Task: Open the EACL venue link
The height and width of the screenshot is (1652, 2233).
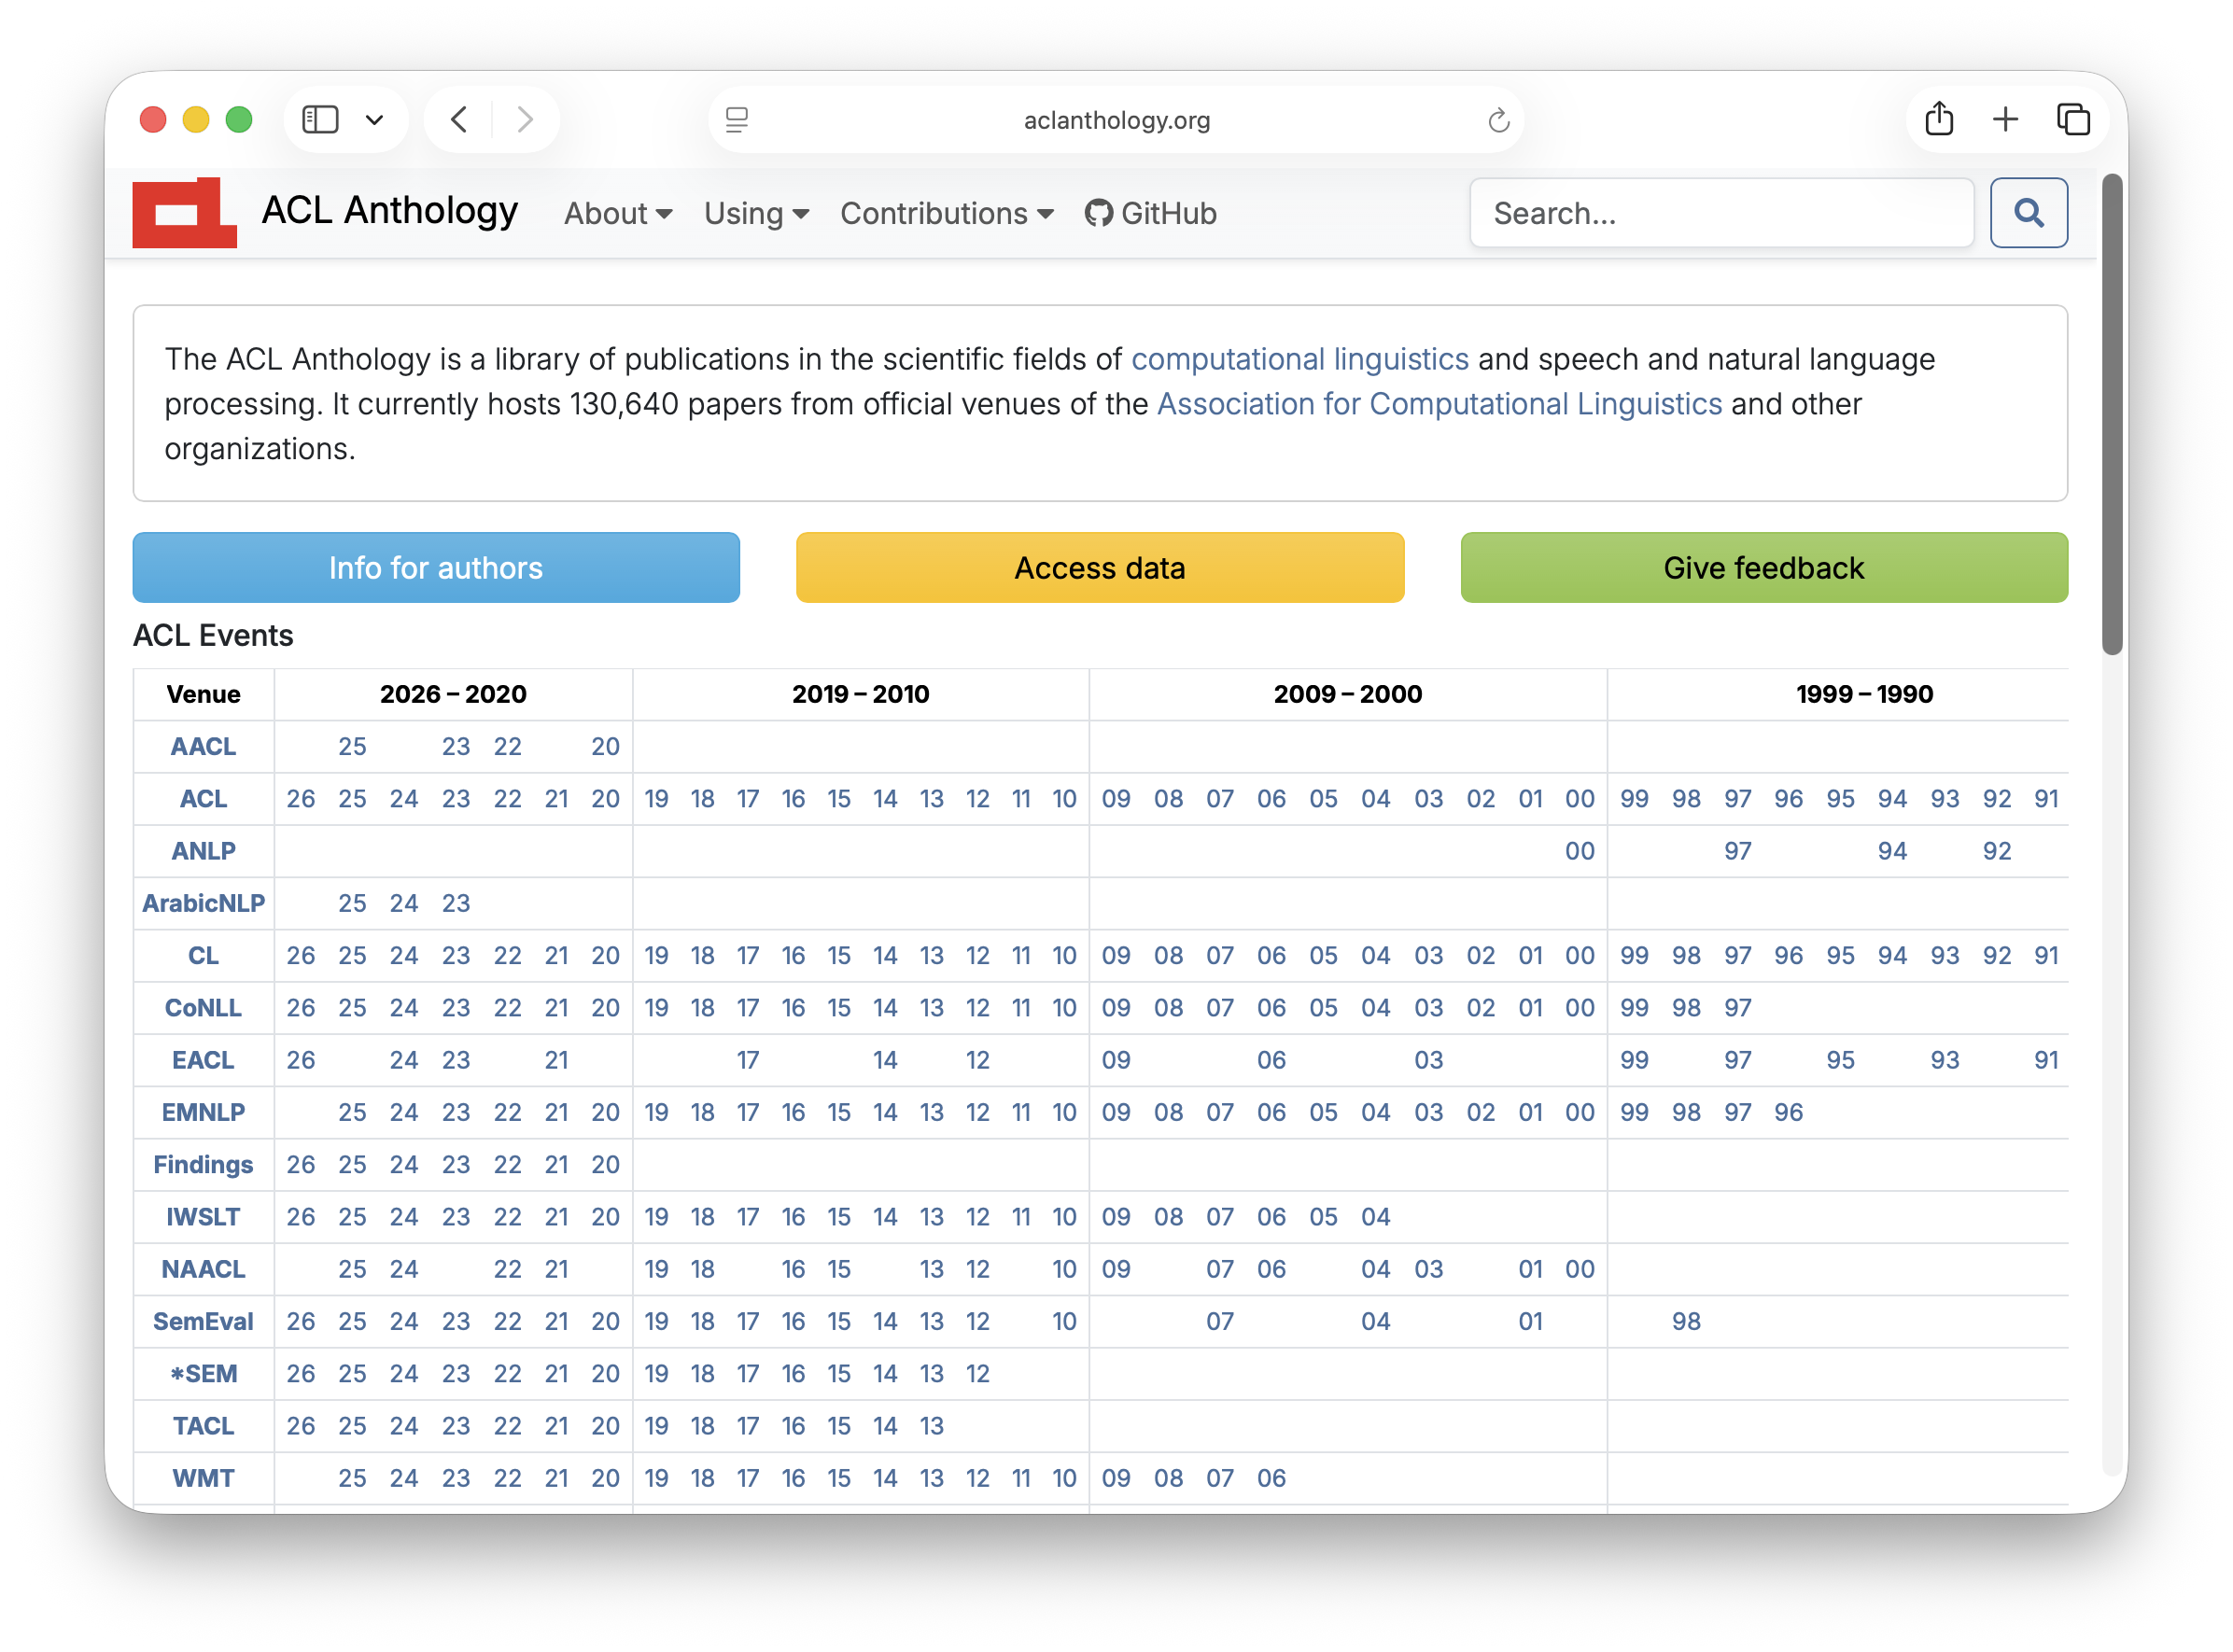Action: tap(203, 1060)
